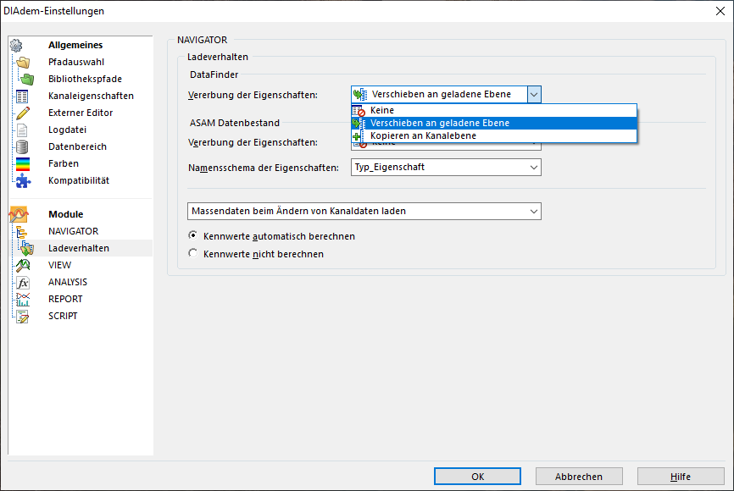Click the Kanaleigenschaften table icon

(x=23, y=96)
